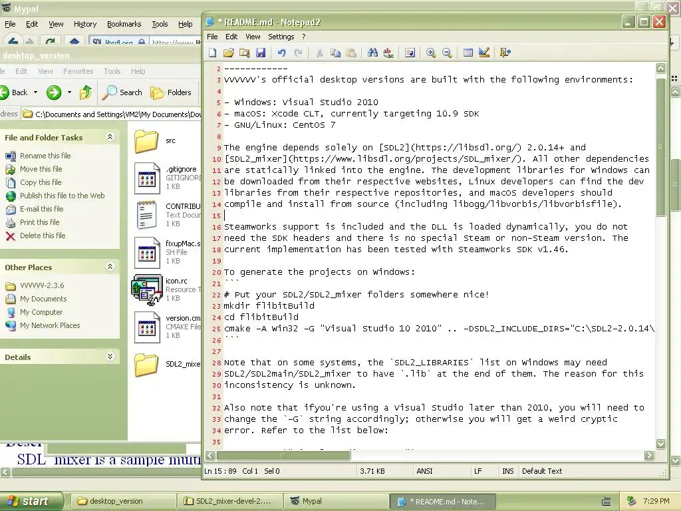Switch to desktop_version taskbar button

click(x=122, y=501)
